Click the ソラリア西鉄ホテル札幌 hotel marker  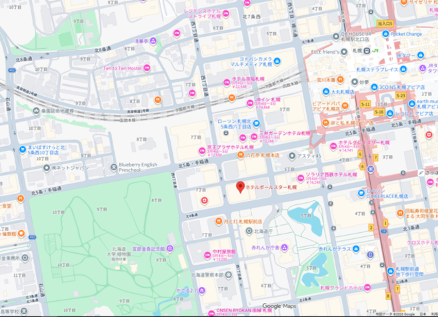pos(300,178)
